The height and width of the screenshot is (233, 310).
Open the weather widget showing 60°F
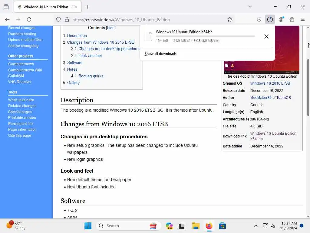pyautogui.click(x=16, y=225)
